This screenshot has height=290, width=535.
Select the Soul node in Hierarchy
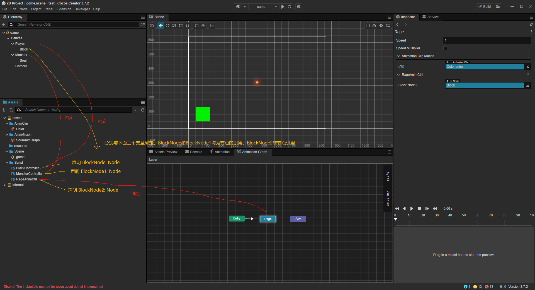click(x=23, y=61)
